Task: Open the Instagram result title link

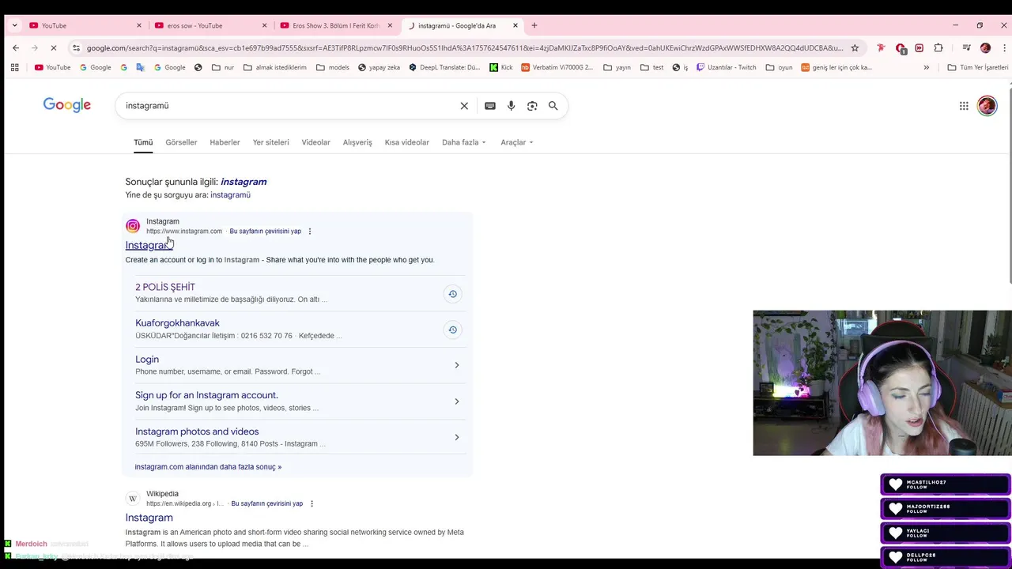Action: (149, 245)
